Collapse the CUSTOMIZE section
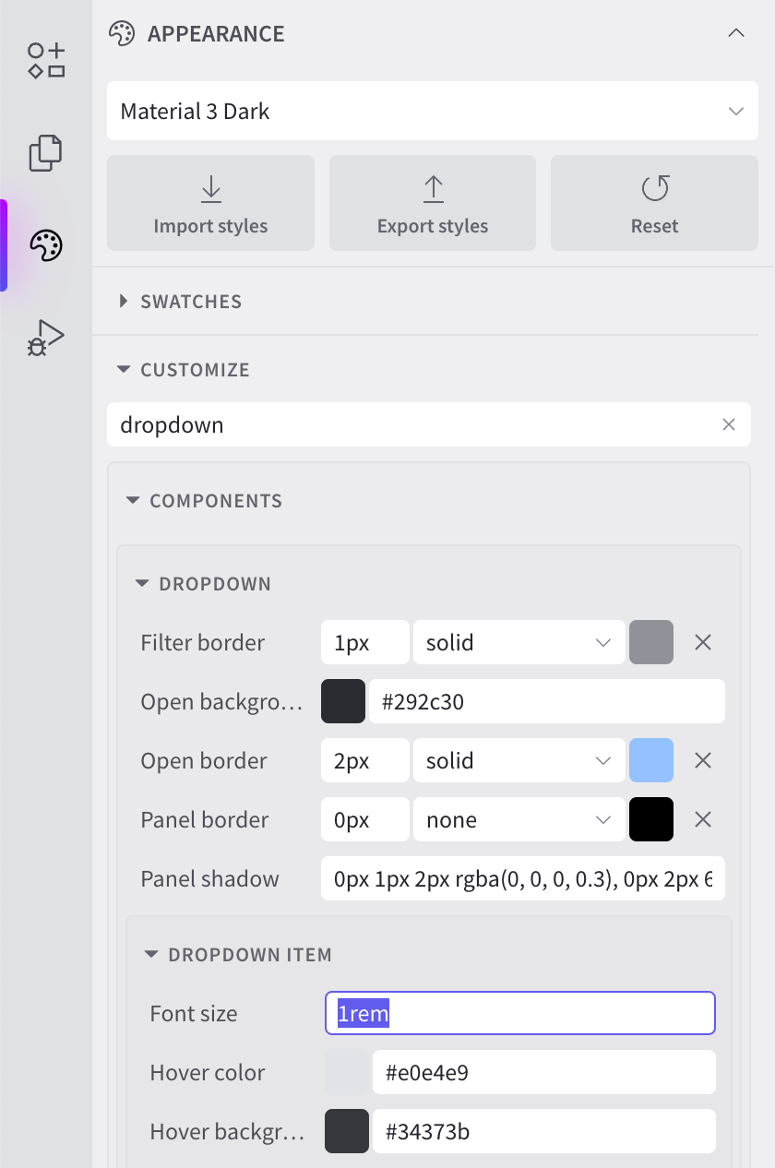Image resolution: width=775 pixels, height=1168 pixels. [124, 369]
